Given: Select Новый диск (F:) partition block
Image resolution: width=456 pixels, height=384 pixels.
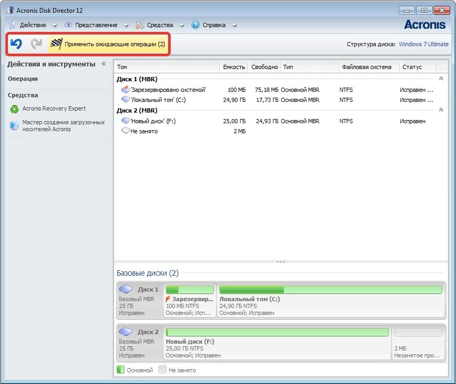Looking at the screenshot, I should click(x=277, y=343).
